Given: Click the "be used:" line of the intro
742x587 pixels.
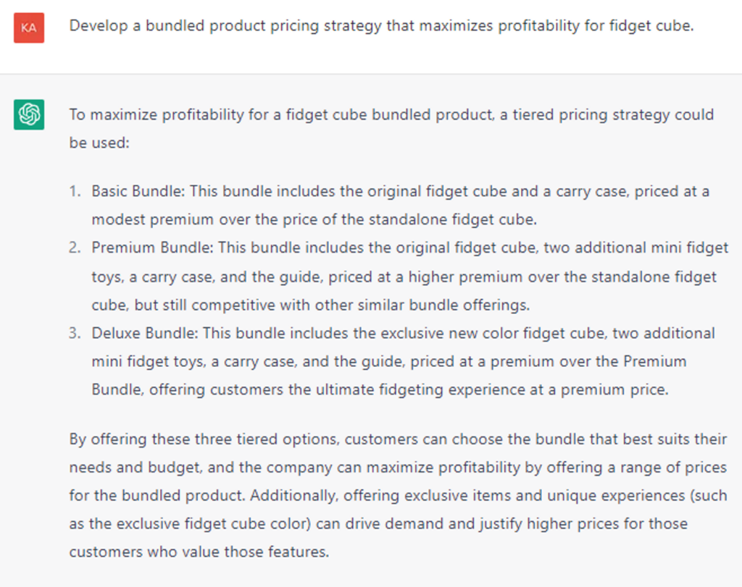Looking at the screenshot, I should [99, 143].
